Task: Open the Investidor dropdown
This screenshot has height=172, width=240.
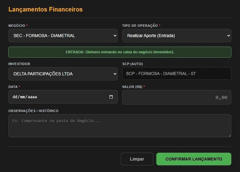Action: point(63,74)
